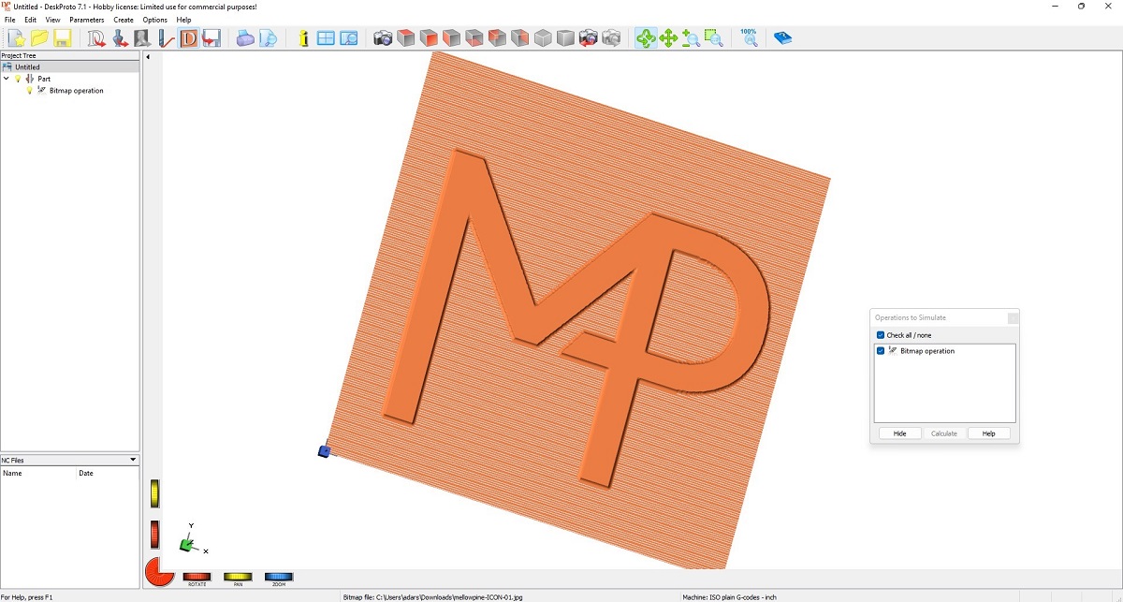This screenshot has height=602, width=1123.
Task: Click the Calculate button
Action: pyautogui.click(x=944, y=433)
